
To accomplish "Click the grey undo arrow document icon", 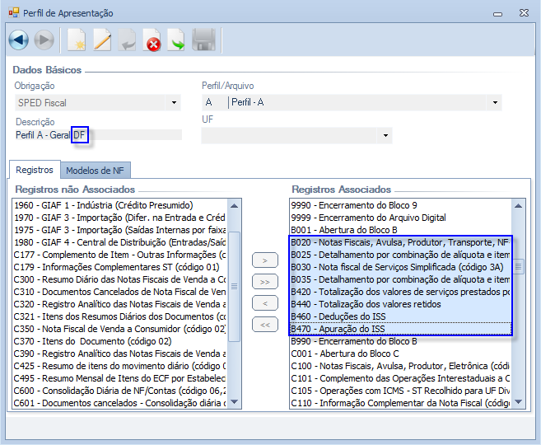I will (127, 40).
